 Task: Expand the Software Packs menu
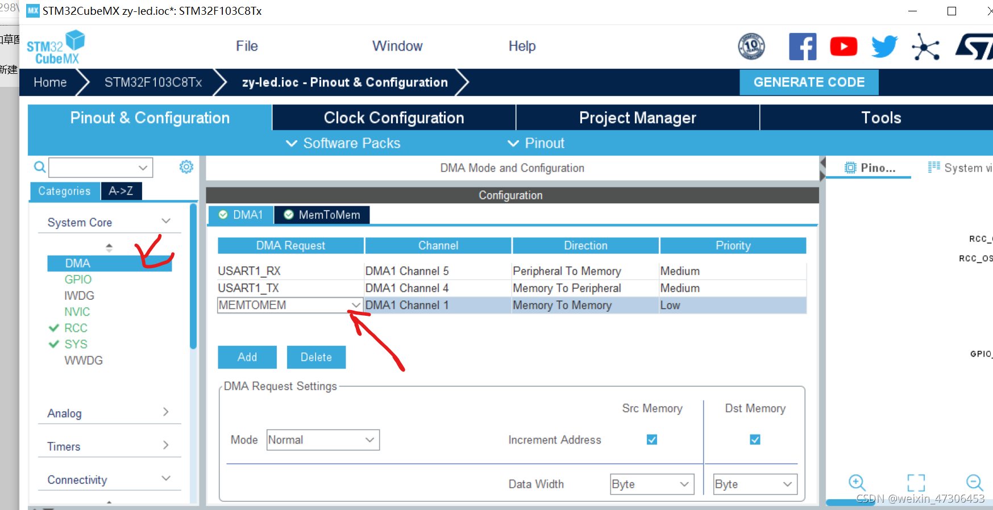(343, 143)
